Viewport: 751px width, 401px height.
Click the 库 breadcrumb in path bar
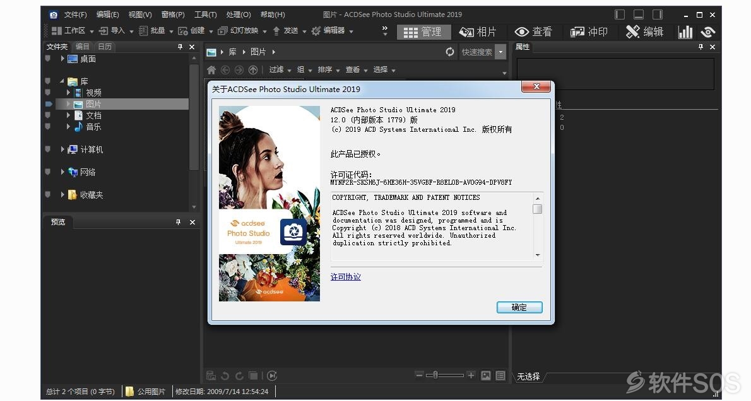(232, 52)
